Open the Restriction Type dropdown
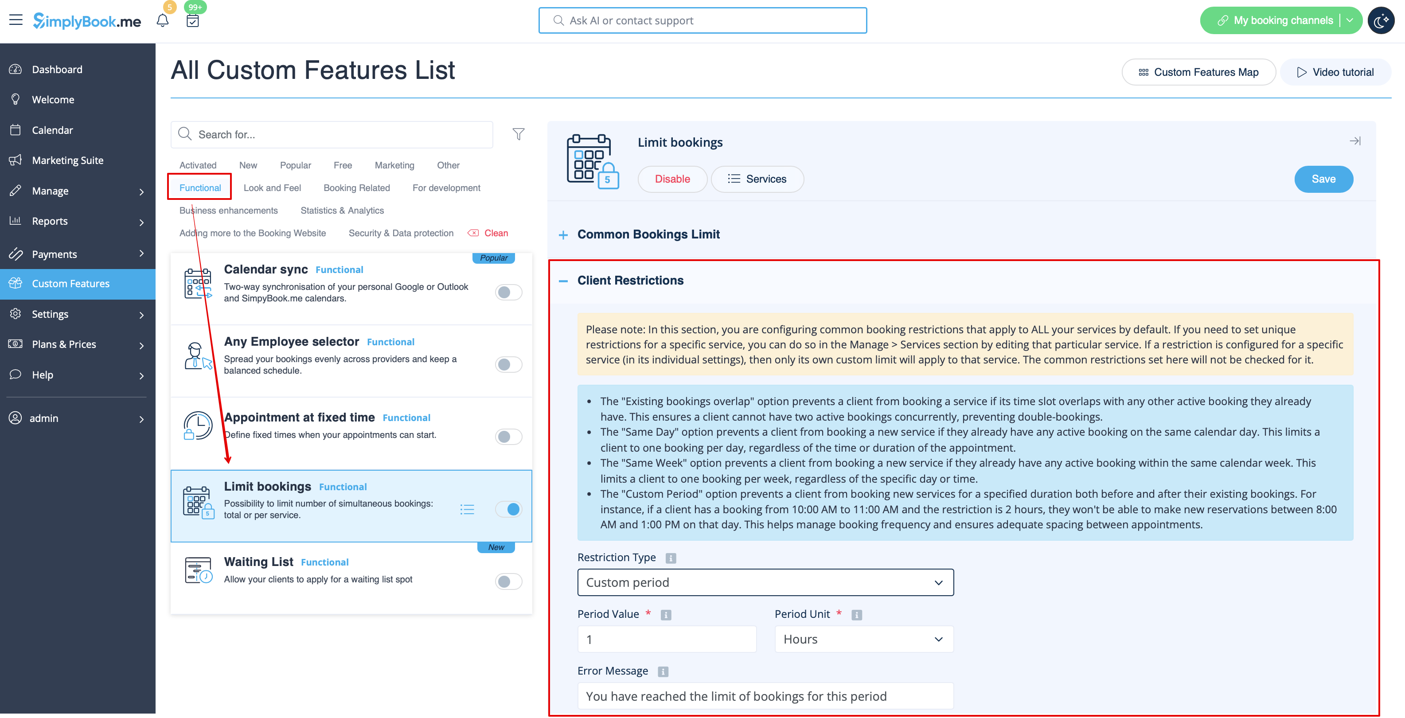 point(765,583)
